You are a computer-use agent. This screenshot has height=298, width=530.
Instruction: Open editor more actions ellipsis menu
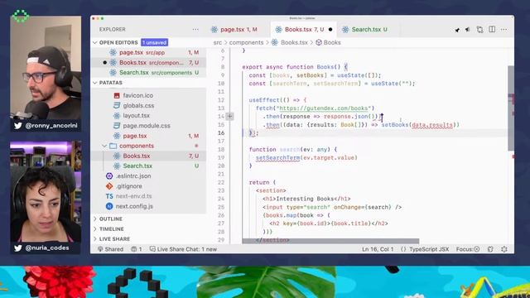pos(504,30)
